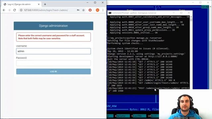The width and height of the screenshot is (212, 119).
Task: Click the Django version 2.2.1 line
Action: (x=146, y=54)
